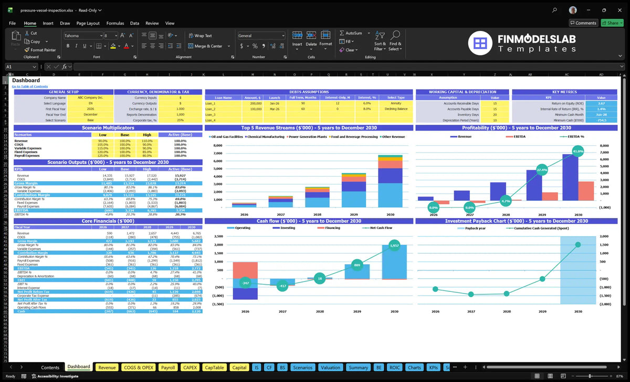Screen dimensions: 630x382
Task: Click the search magnifier in title bar
Action: click(x=555, y=10)
